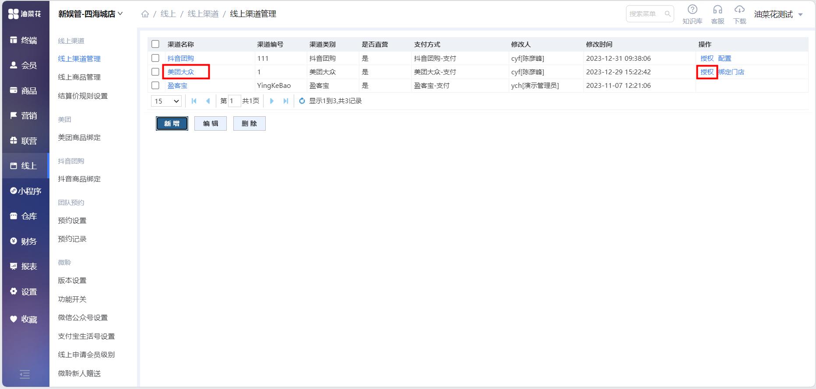Open the 收藏 favorites module

(25, 320)
